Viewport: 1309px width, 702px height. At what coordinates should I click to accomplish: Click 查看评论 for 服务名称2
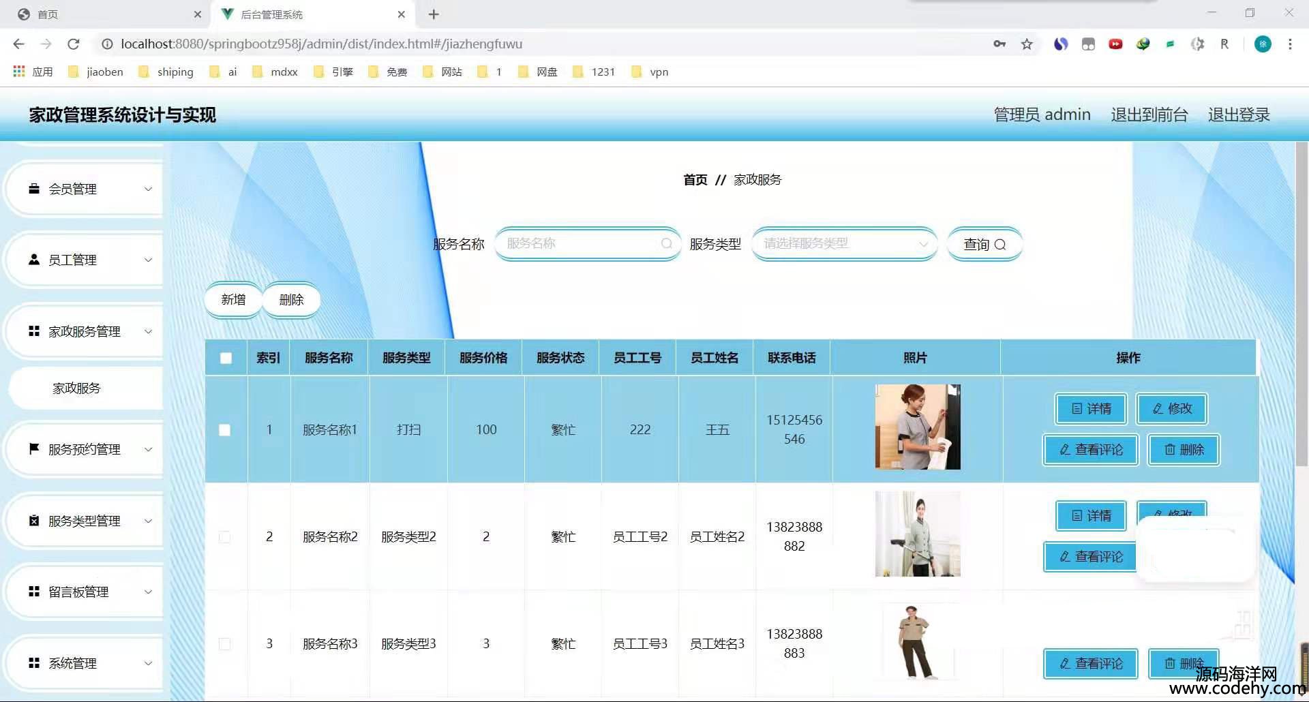(x=1091, y=557)
